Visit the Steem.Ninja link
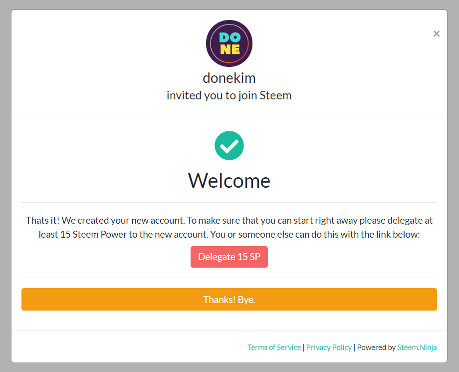Image resolution: width=459 pixels, height=372 pixels. [417, 348]
